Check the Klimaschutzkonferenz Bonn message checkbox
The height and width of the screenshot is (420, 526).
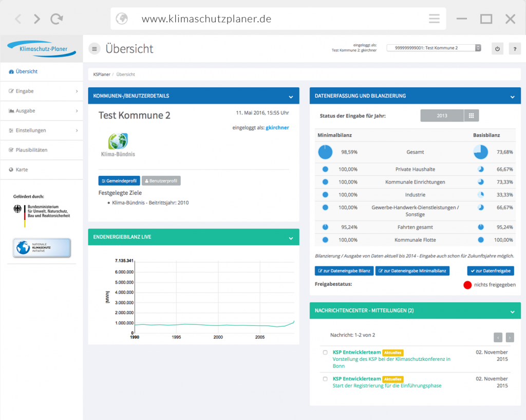(x=325, y=353)
